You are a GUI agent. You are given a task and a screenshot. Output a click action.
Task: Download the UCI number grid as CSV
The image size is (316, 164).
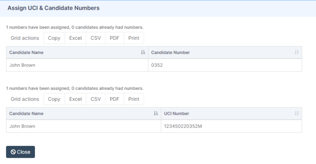tap(95, 99)
